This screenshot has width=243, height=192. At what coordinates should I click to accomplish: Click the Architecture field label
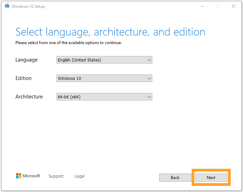[29, 97]
